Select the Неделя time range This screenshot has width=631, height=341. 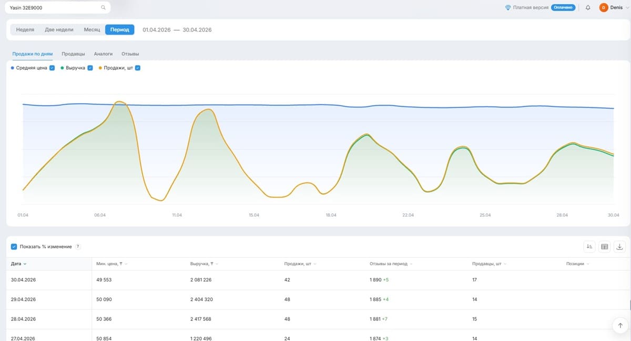(x=25, y=29)
